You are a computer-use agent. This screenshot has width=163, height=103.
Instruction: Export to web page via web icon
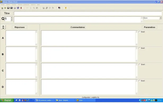18,8
